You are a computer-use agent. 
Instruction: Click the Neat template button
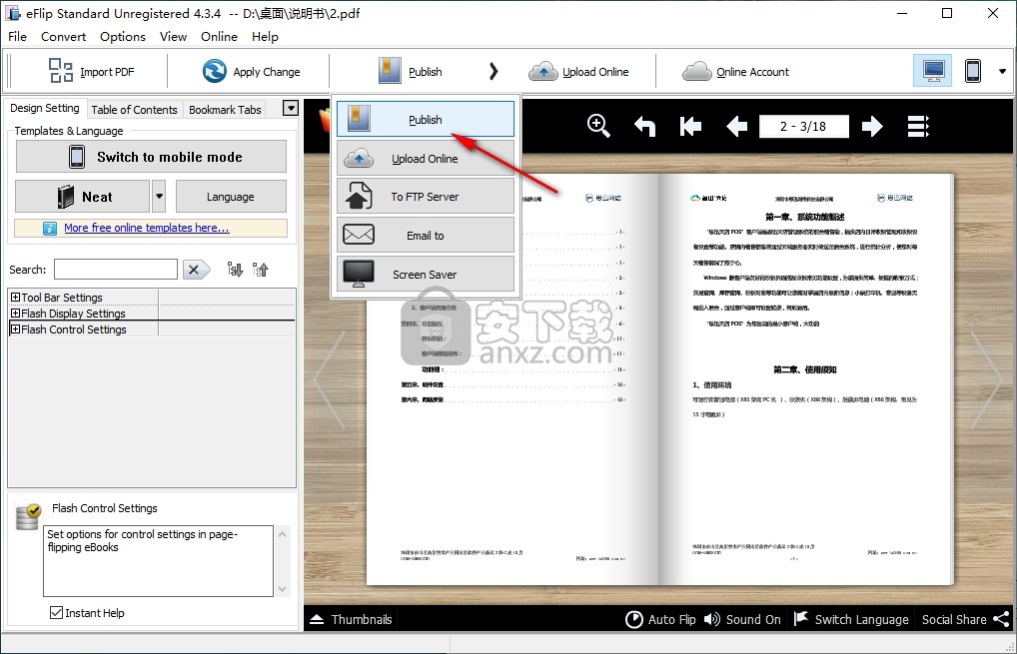tap(83, 197)
